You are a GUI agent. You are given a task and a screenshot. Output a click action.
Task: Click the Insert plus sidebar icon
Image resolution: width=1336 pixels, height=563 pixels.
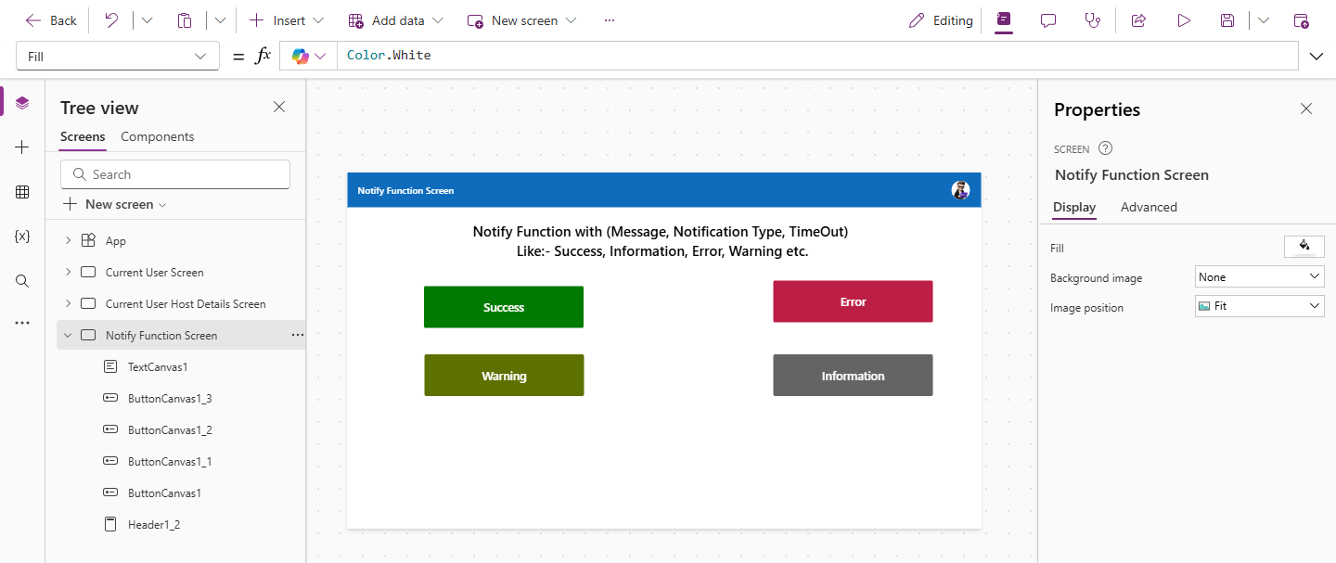point(22,147)
